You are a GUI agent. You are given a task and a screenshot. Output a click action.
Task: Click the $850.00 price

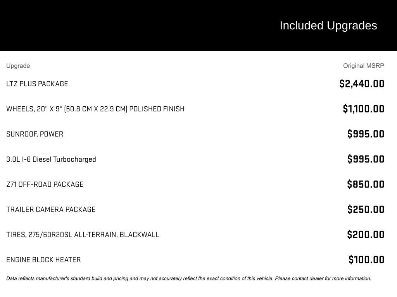click(x=366, y=184)
